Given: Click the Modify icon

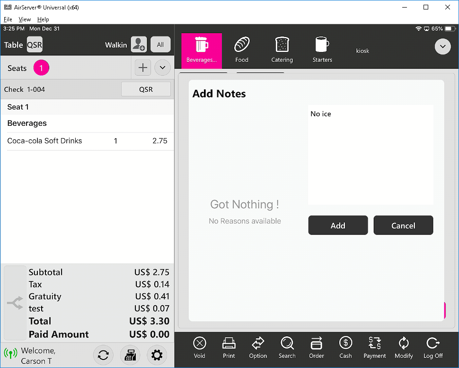Looking at the screenshot, I should tap(404, 347).
